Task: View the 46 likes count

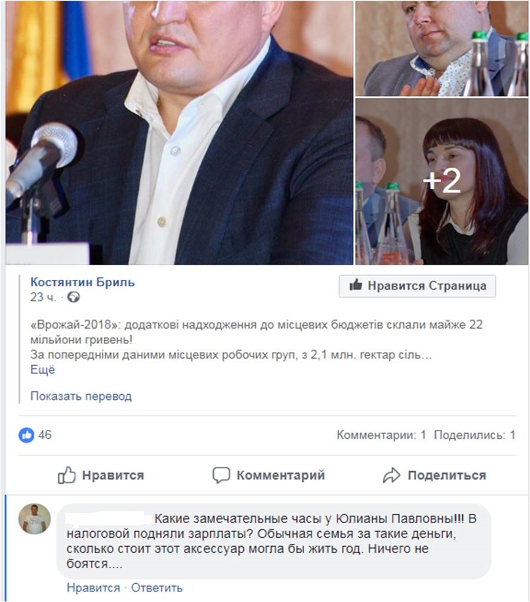Action: 45,435
